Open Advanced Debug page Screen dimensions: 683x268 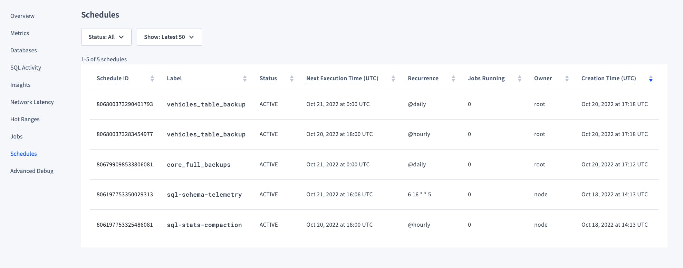[x=32, y=171]
